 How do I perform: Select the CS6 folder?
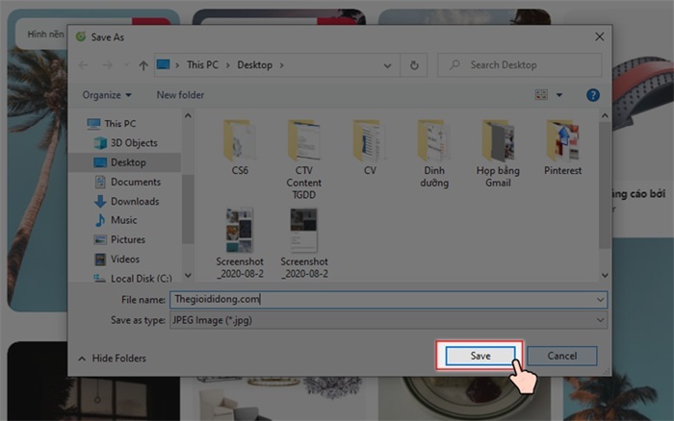coord(240,148)
